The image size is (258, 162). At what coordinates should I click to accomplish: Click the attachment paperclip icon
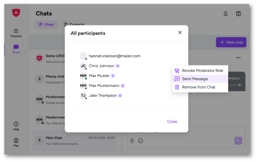pyautogui.click(x=132, y=141)
